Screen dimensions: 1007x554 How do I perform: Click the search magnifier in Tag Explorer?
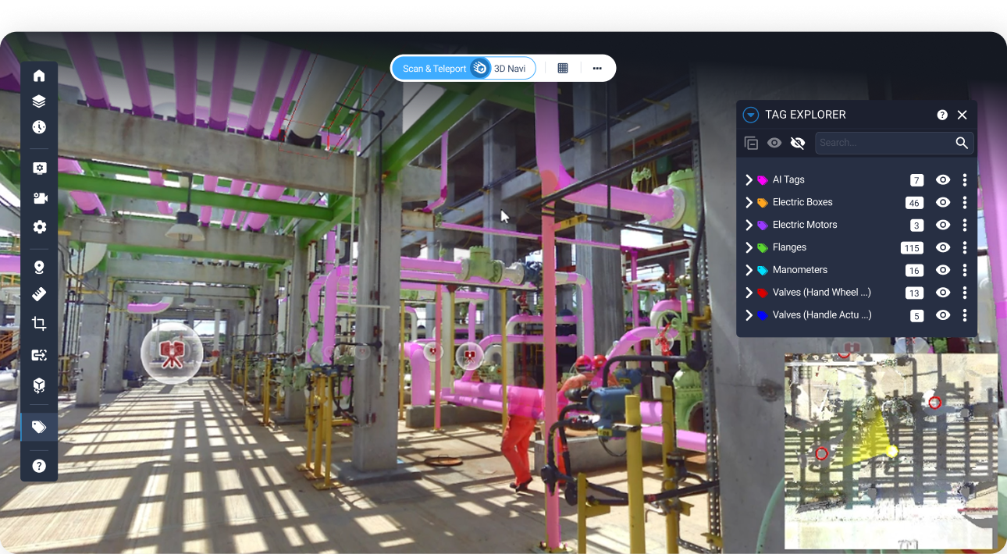click(x=962, y=143)
